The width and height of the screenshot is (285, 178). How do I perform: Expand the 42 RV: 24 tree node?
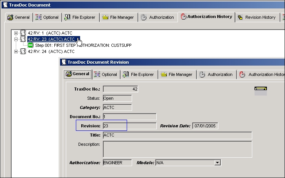[16, 52]
